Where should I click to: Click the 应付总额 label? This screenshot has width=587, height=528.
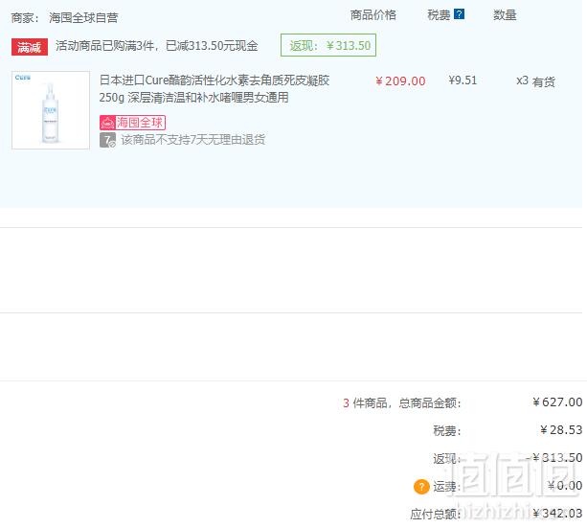(x=435, y=515)
